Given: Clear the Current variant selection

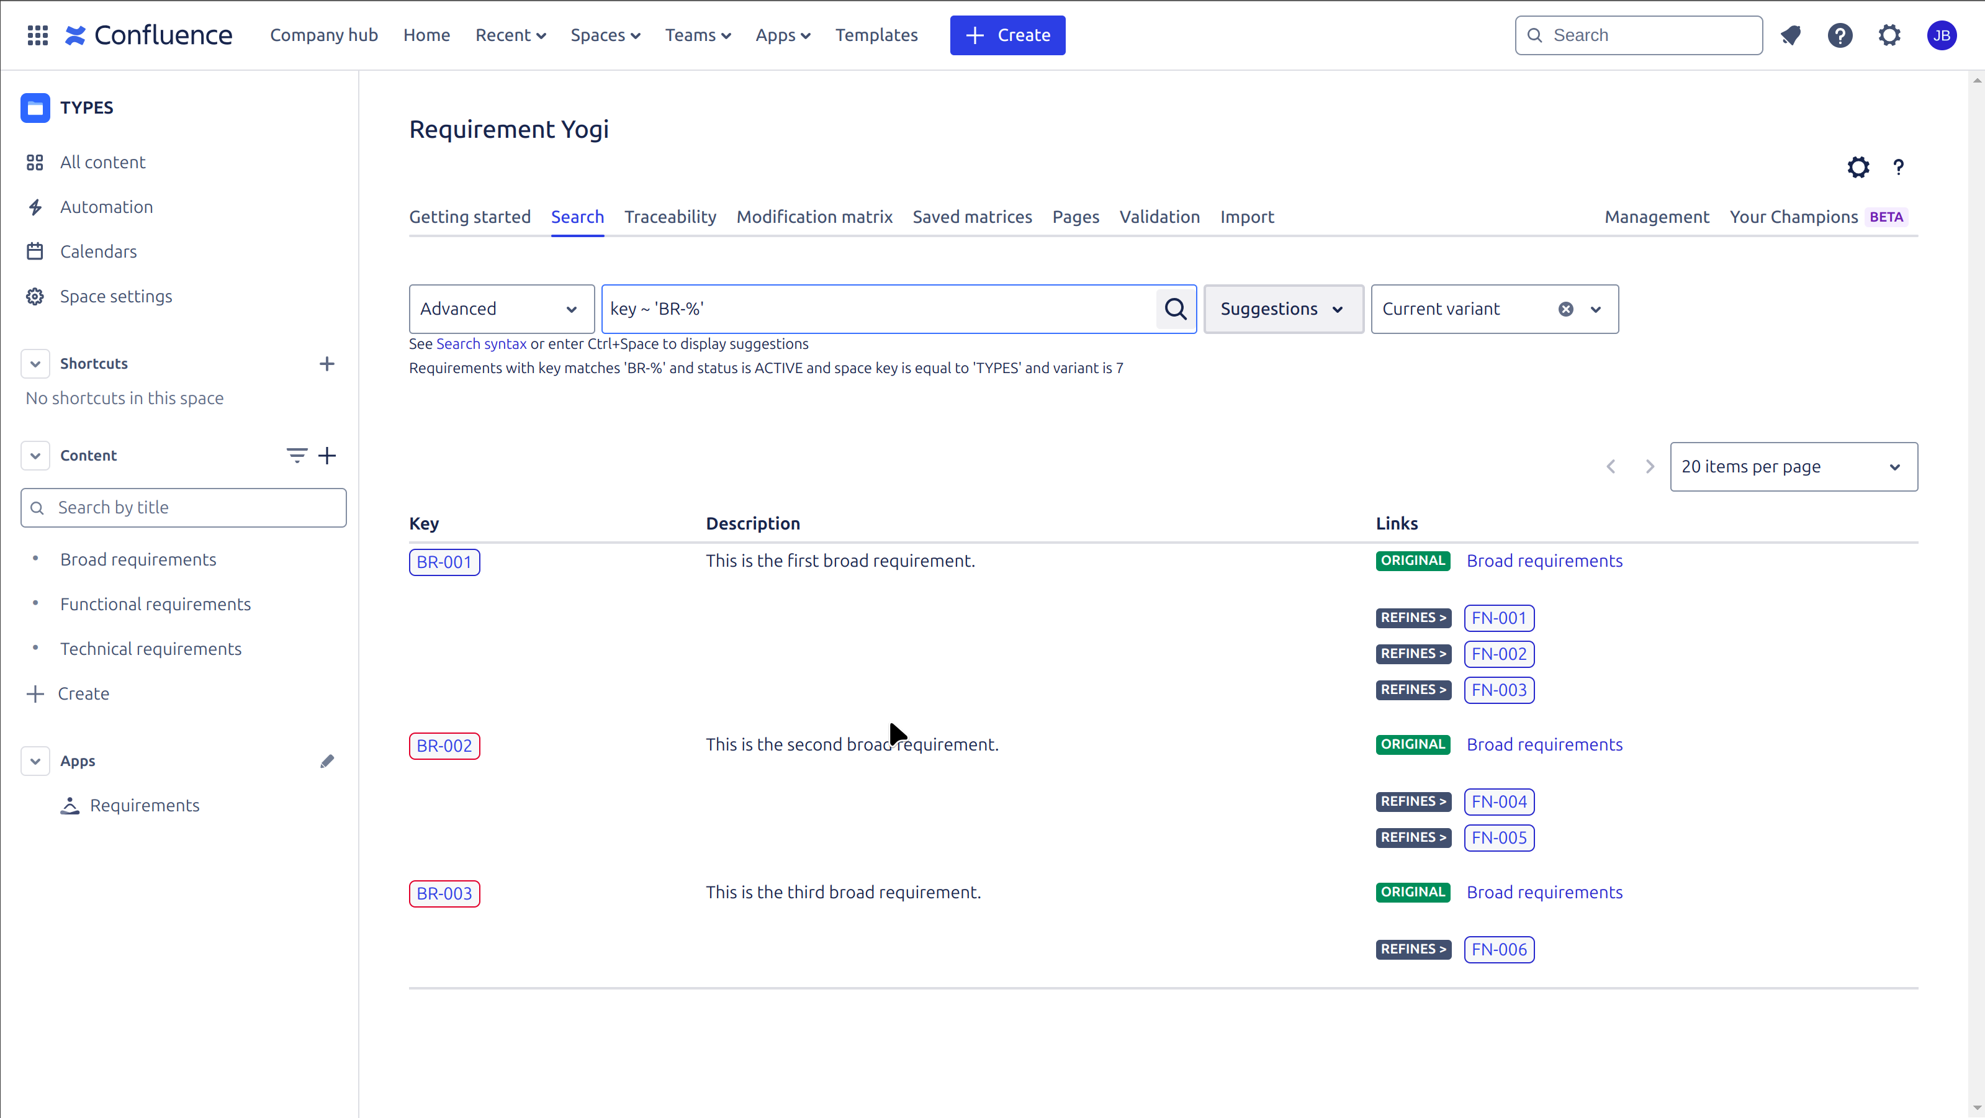Looking at the screenshot, I should pyautogui.click(x=1565, y=309).
